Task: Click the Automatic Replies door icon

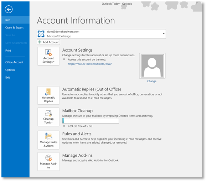Action: pos(48,92)
